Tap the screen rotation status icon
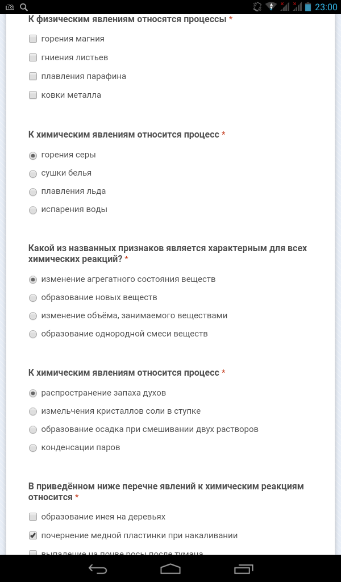This screenshot has width=341, height=582. point(257,7)
